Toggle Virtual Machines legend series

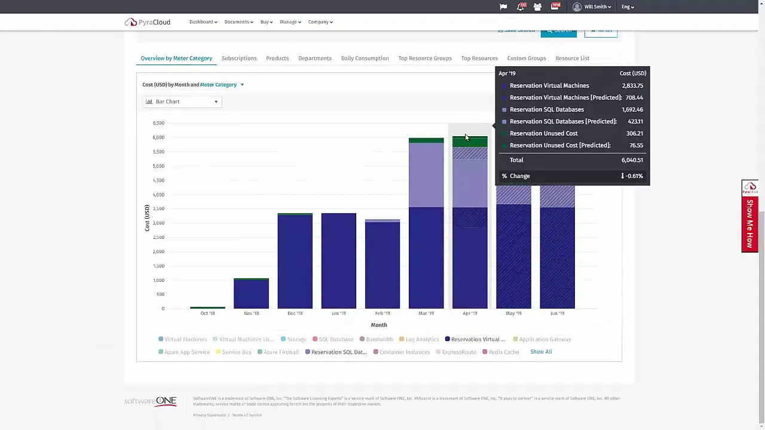pyautogui.click(x=182, y=339)
